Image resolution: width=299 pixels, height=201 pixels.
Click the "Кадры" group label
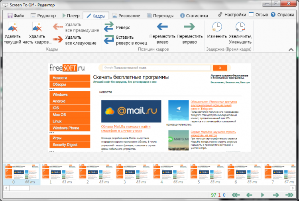click(x=52, y=49)
